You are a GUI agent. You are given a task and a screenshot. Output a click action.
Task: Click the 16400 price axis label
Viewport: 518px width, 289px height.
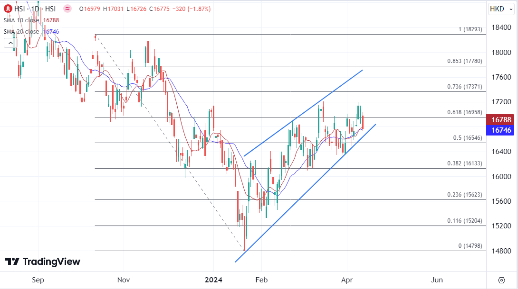pyautogui.click(x=501, y=152)
